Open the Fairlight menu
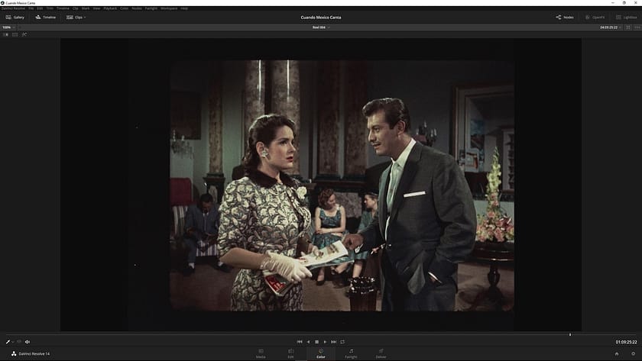Viewport: 642px width, 361px height. tap(151, 8)
